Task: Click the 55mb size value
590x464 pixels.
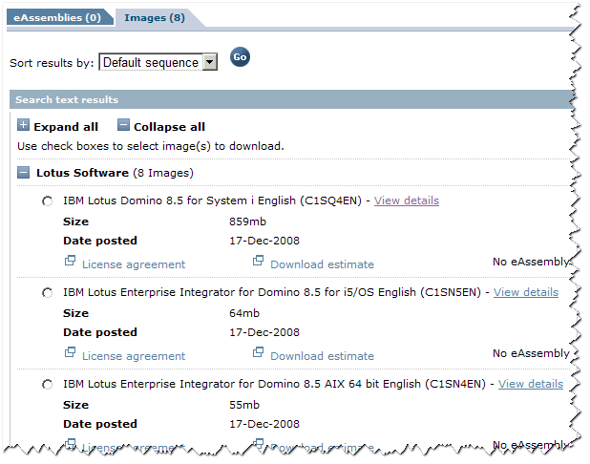Action: [244, 405]
